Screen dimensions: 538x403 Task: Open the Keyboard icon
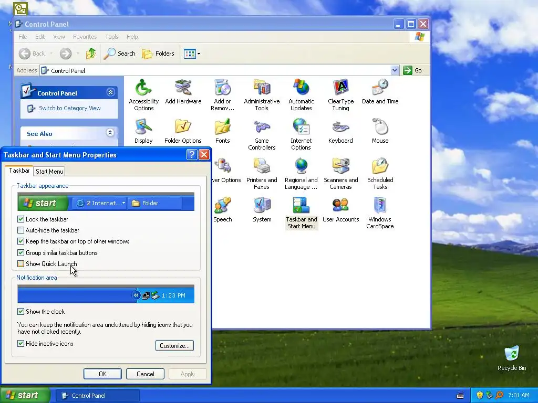[x=340, y=131]
